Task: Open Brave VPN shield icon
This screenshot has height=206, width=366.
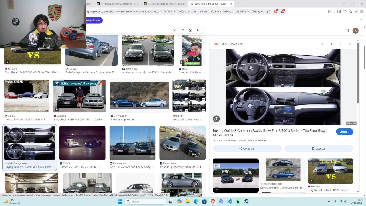Action: tap(356, 11)
